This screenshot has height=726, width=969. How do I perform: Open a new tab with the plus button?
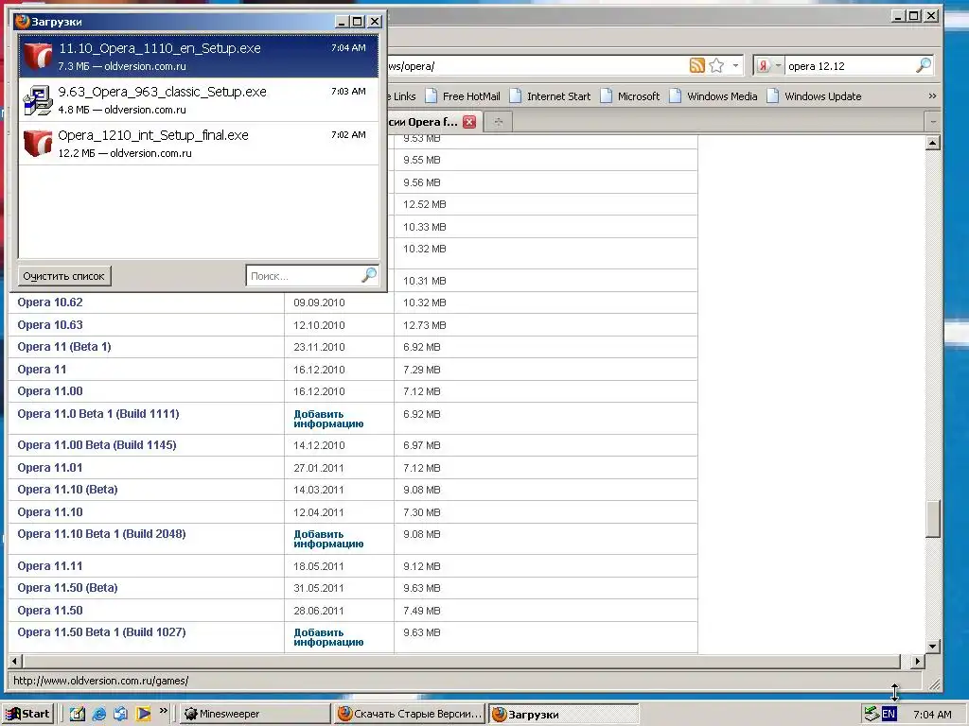coord(499,122)
